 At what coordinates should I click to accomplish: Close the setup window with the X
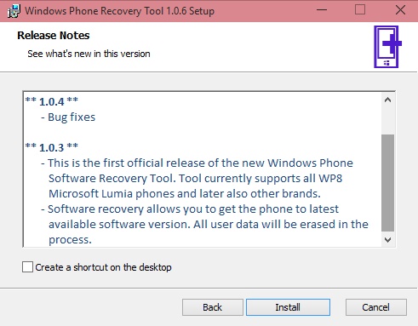(400, 10)
